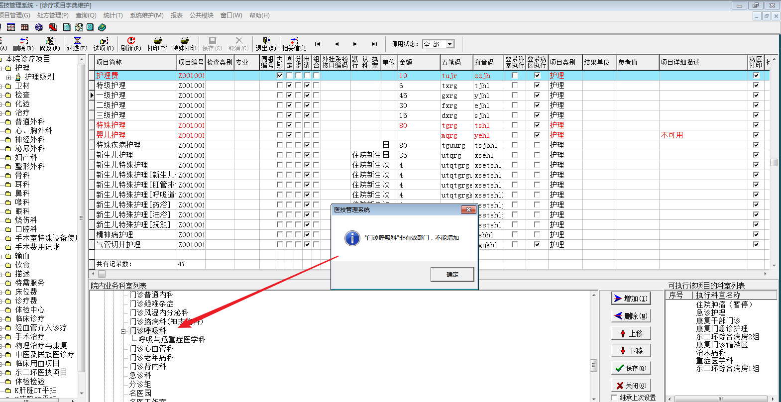Toggle 登录病区执行 checkbox for 气管切开护理 row
This screenshot has width=781, height=402.
537,245
